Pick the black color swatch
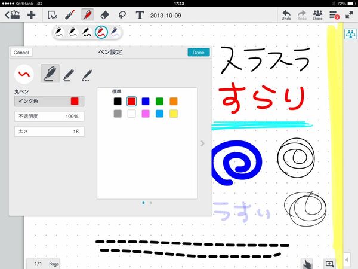This screenshot has width=358, height=269. click(118, 101)
